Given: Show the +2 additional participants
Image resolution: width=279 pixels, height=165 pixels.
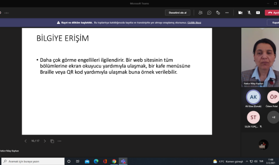Looking at the screenshot, I should (273, 117).
